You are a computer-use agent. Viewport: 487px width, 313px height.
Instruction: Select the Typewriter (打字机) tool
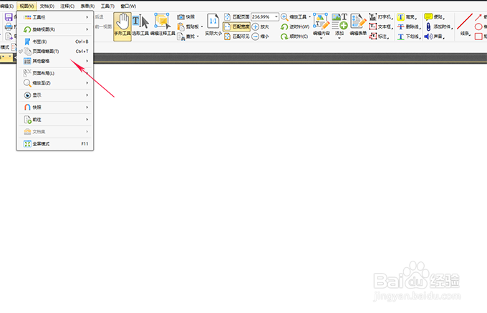click(x=381, y=16)
